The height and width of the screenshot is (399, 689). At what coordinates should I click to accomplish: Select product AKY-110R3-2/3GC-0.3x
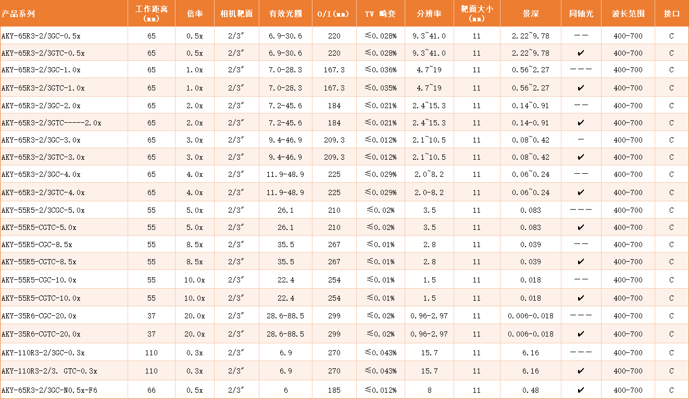point(47,353)
